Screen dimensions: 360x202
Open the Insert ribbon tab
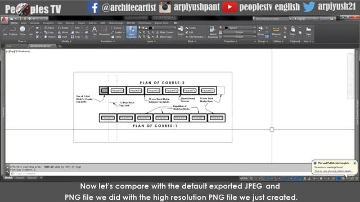(24, 23)
